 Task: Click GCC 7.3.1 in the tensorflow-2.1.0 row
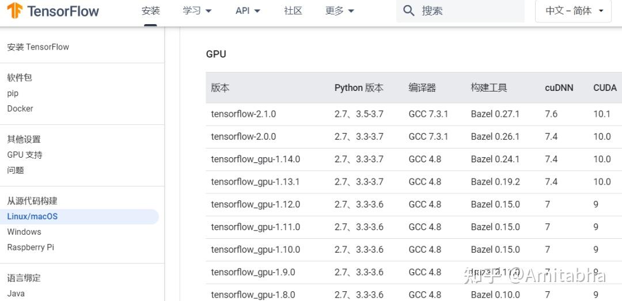click(x=428, y=114)
